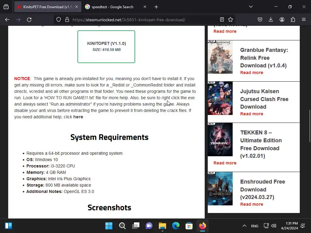The height and width of the screenshot is (233, 311).
Task: Toggle reader view icon
Action: (222, 19)
